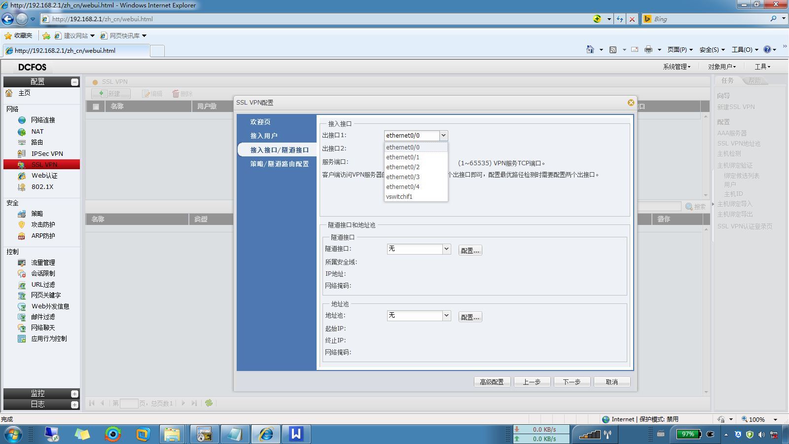The width and height of the screenshot is (789, 444).
Task: Choose ethernet0/3 from the dropdown list
Action: tap(416, 177)
